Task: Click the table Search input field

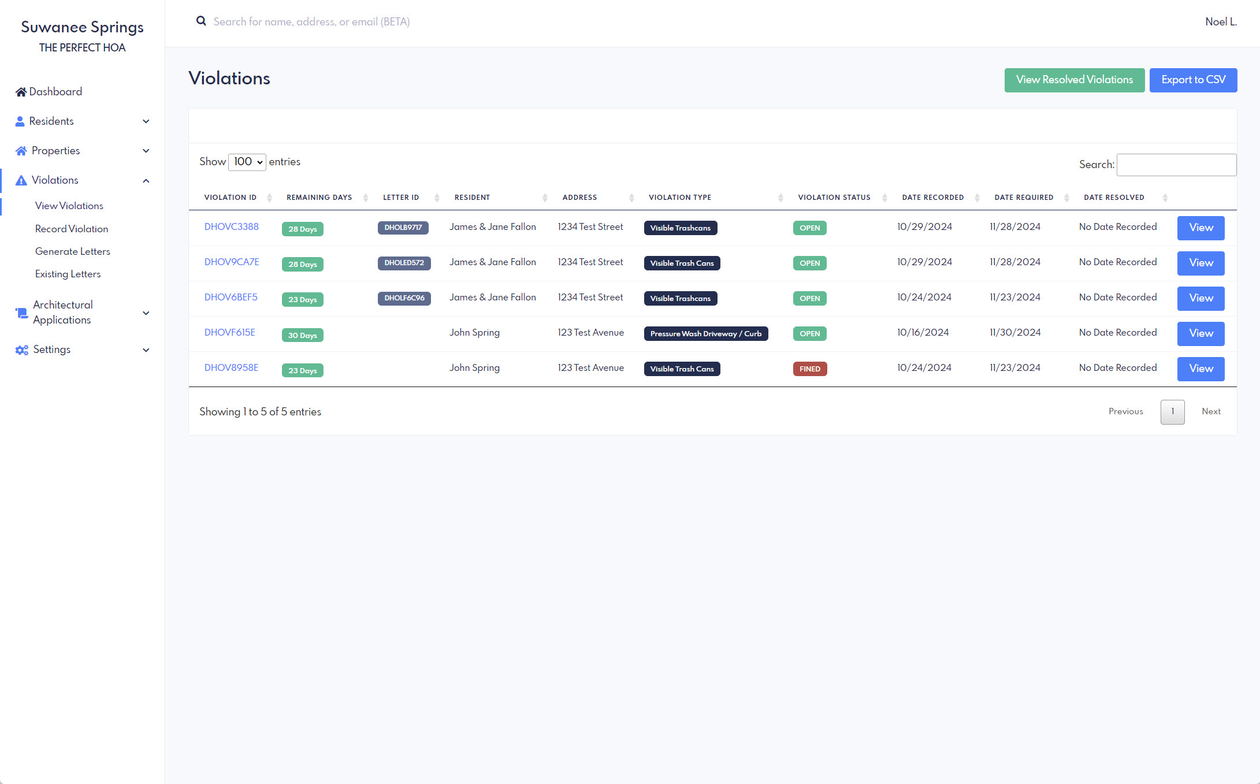Action: tap(1176, 165)
